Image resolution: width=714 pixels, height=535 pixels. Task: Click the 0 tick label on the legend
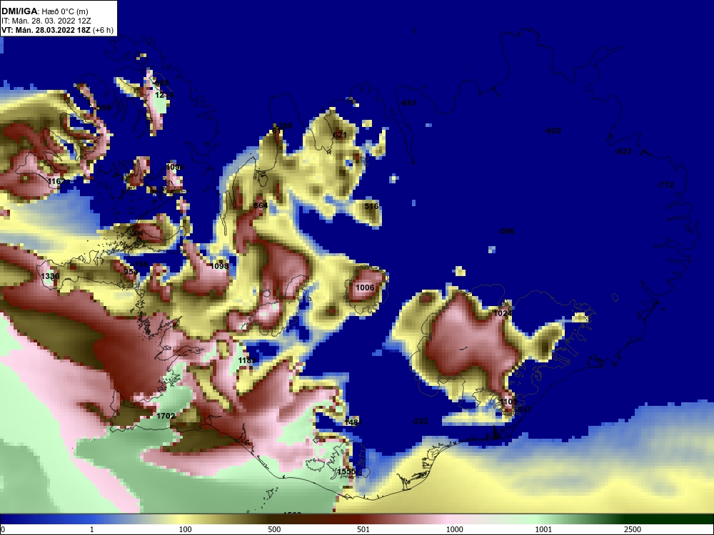coord(2,529)
